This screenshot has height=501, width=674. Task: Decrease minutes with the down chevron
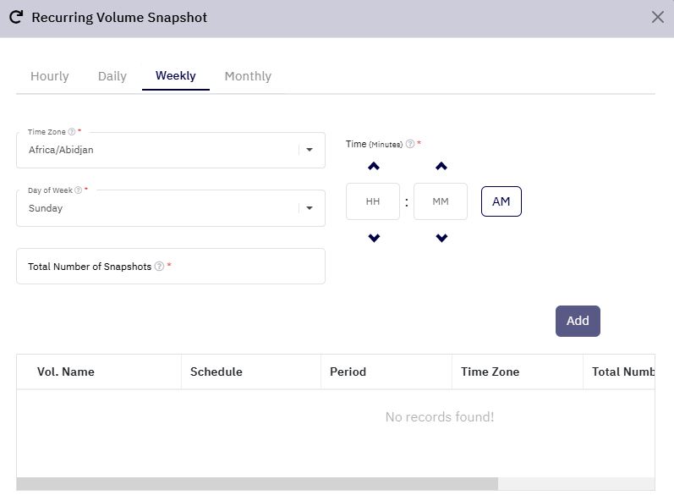pyautogui.click(x=441, y=238)
